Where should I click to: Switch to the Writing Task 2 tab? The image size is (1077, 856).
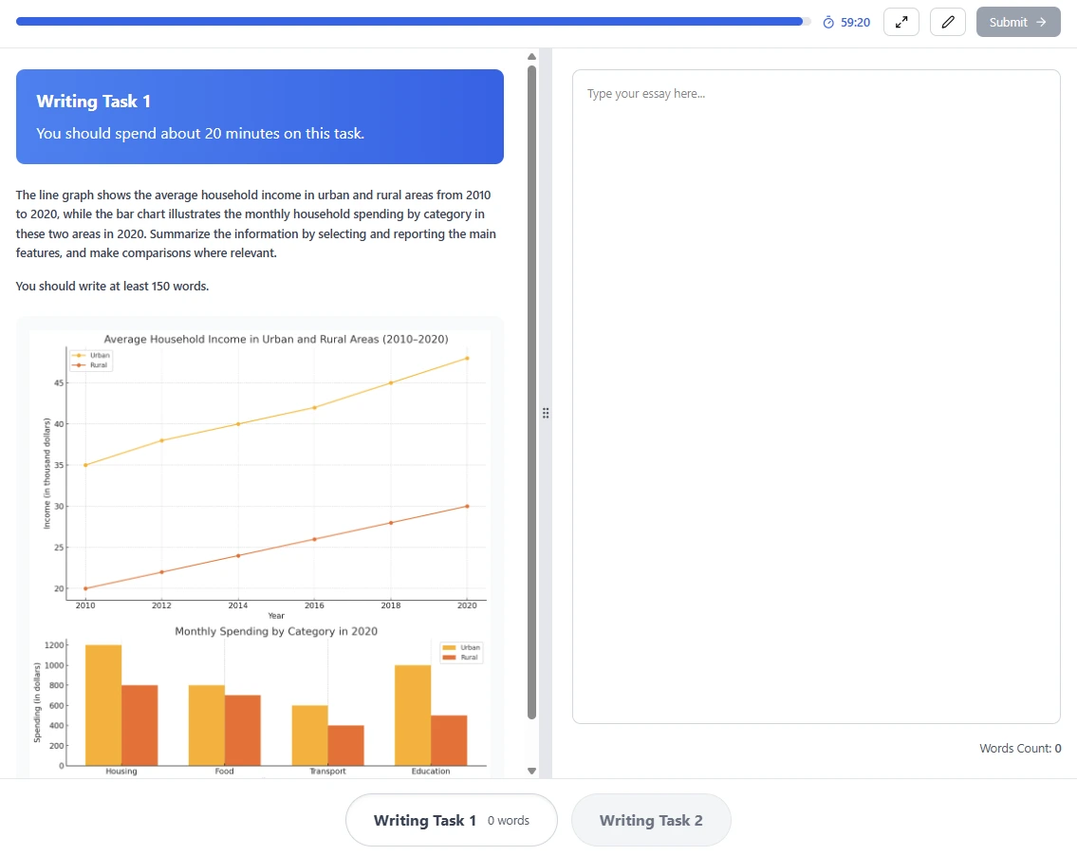651,820
